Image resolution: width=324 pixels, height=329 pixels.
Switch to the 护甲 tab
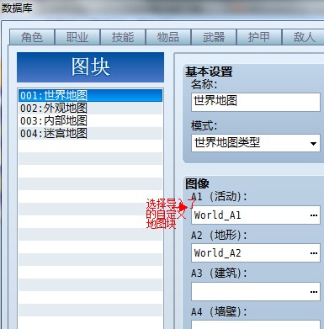(259, 37)
